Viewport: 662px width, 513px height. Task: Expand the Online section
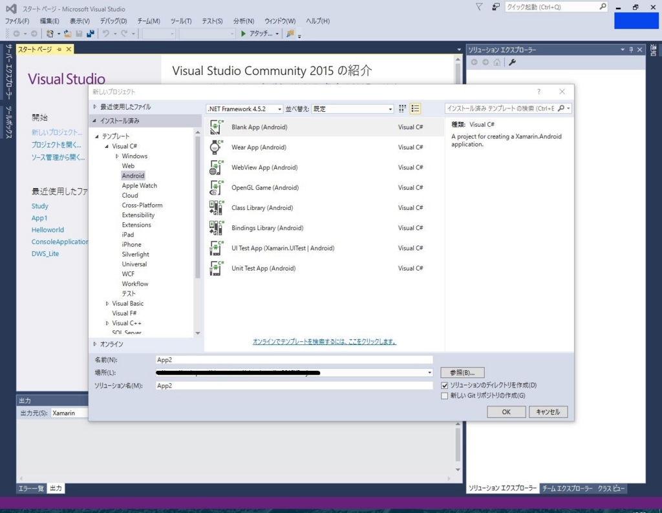(95, 344)
